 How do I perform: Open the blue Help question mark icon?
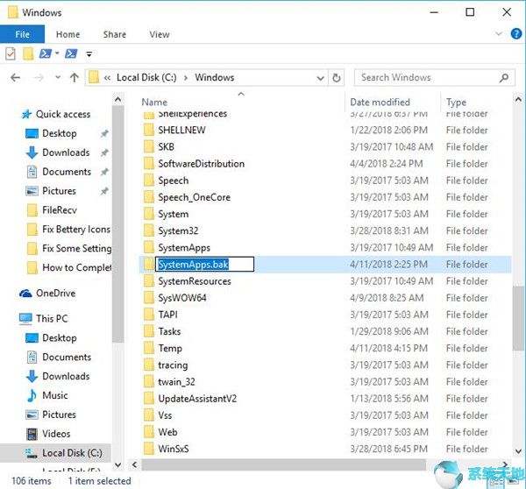point(516,33)
